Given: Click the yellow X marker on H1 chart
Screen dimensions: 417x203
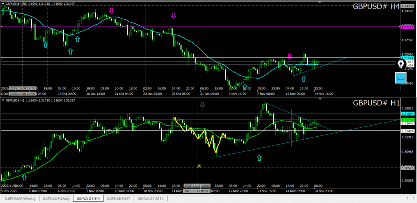Looking at the screenshot, I should 199,166.
